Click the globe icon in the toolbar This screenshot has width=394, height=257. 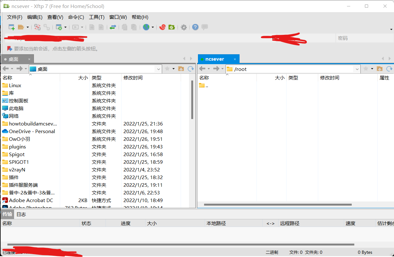click(x=146, y=27)
